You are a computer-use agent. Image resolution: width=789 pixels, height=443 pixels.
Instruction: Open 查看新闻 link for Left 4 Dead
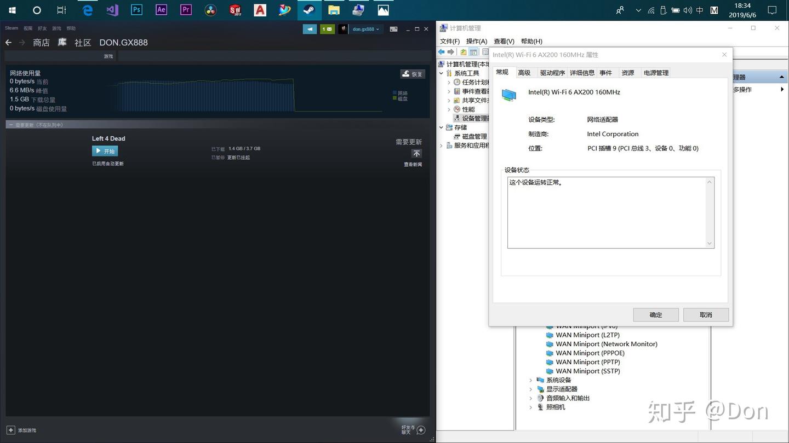coord(413,164)
